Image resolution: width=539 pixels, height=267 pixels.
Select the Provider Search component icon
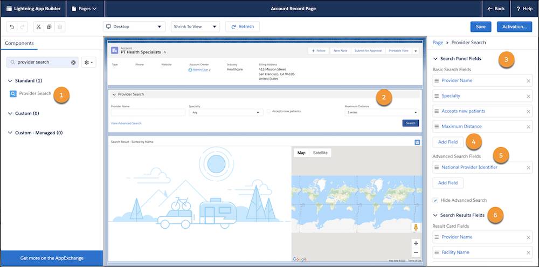pyautogui.click(x=13, y=94)
